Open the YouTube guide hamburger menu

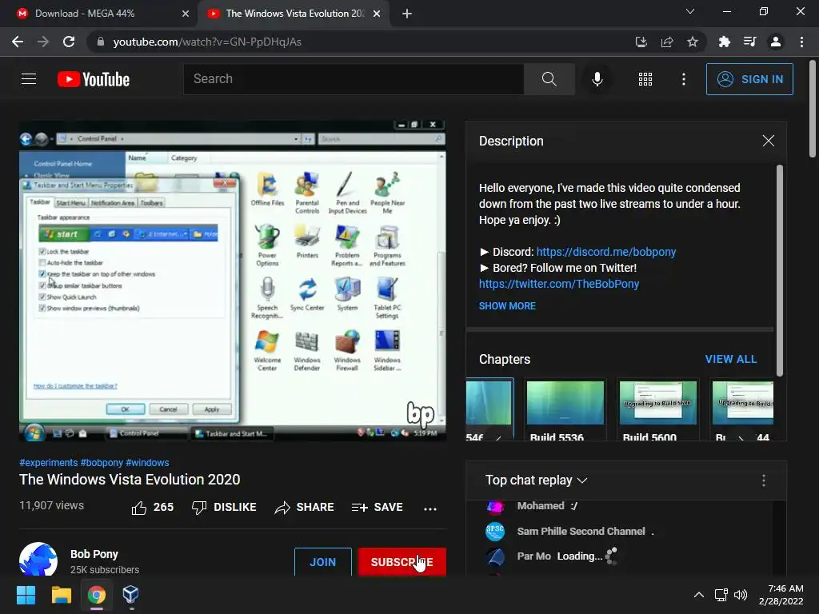point(29,79)
